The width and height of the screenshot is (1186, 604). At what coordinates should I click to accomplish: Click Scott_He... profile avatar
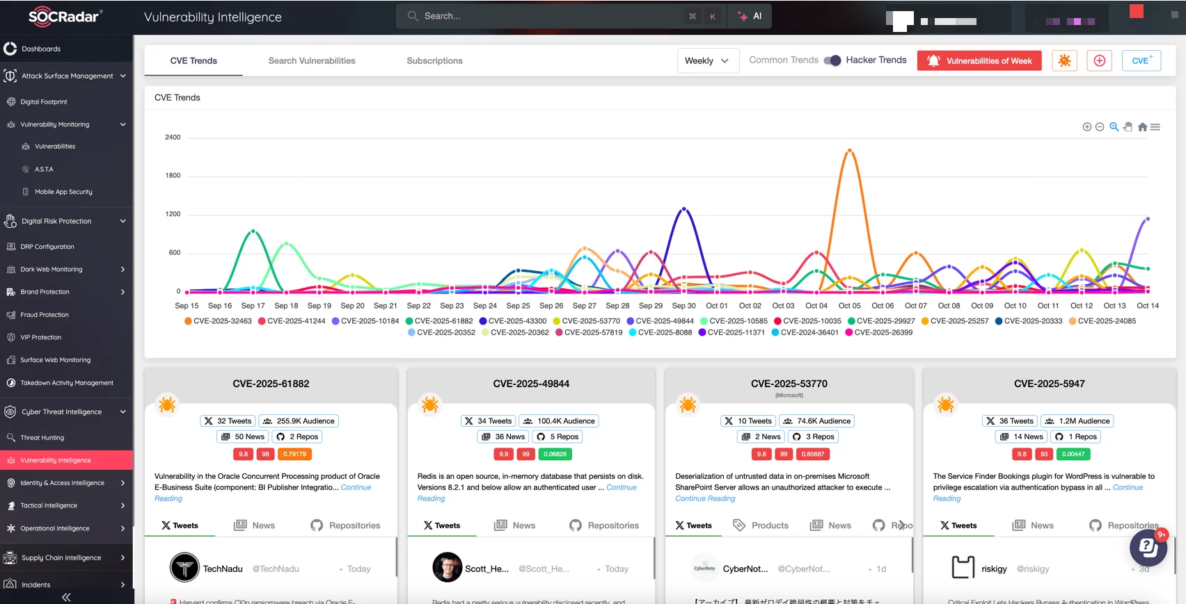(447, 568)
